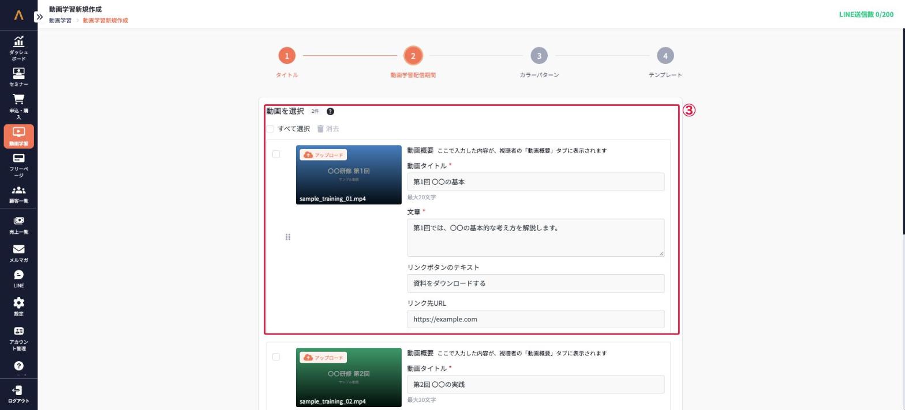Click the page vertical scrollbar

[903, 132]
